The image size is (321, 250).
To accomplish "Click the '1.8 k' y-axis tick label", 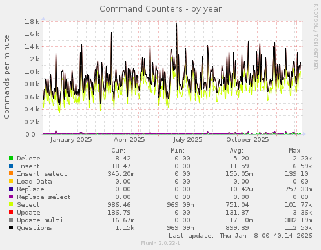I will [32, 21].
